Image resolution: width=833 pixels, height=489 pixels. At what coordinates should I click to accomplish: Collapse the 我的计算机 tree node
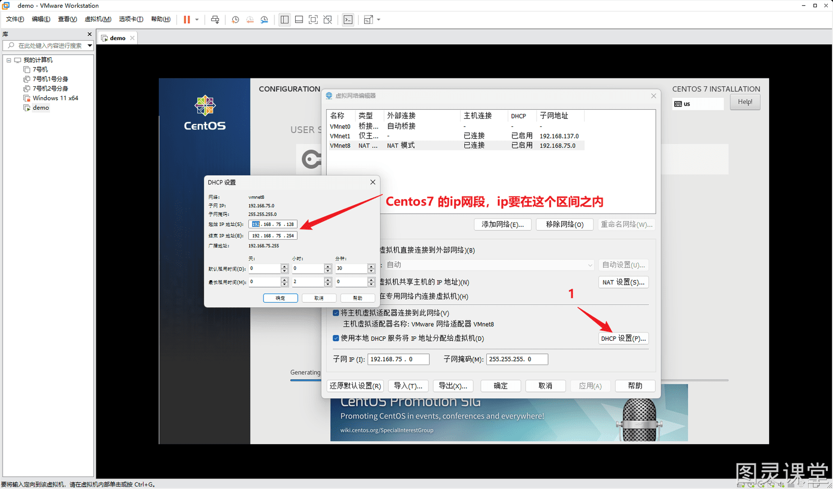[9, 60]
